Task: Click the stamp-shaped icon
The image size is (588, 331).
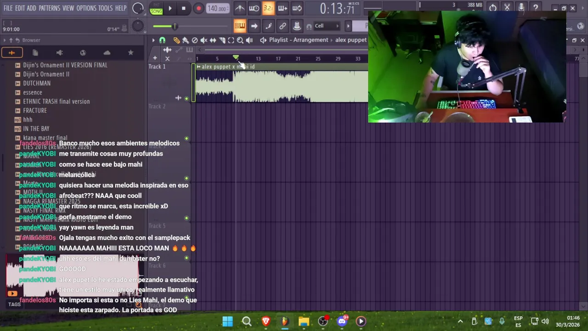Action: pos(297,26)
